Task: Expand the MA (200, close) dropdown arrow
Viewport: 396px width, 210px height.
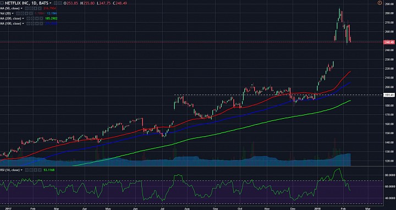Action: [23, 19]
